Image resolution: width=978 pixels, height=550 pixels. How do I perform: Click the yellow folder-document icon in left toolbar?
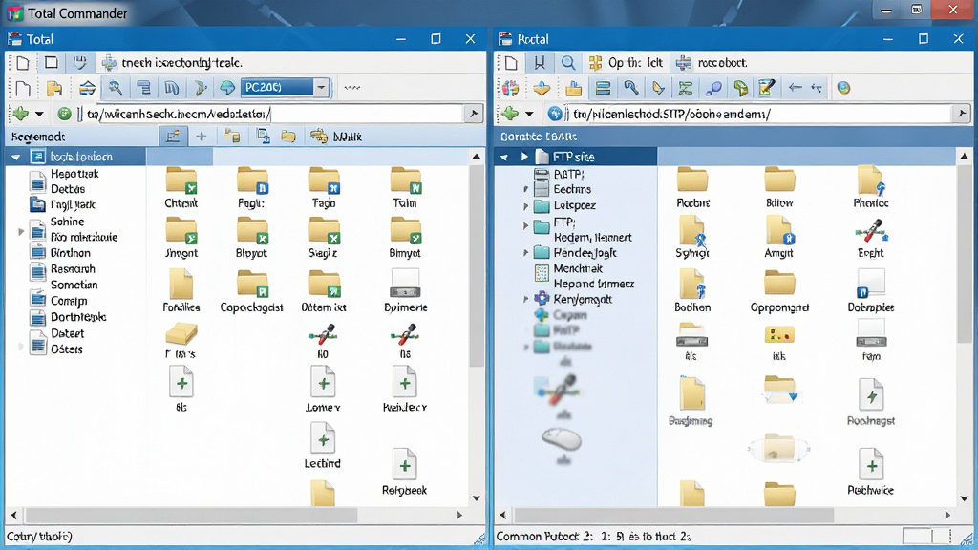coord(54,88)
